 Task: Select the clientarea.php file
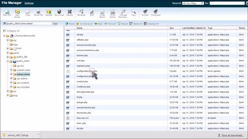(x=83, y=66)
